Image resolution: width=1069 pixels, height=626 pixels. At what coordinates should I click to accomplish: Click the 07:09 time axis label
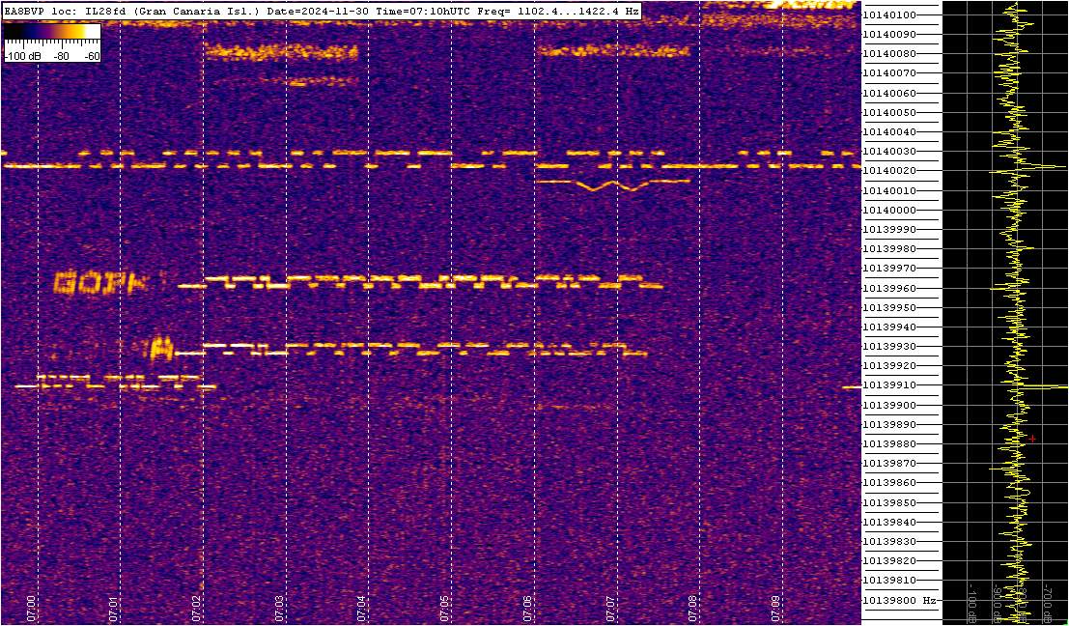click(774, 607)
